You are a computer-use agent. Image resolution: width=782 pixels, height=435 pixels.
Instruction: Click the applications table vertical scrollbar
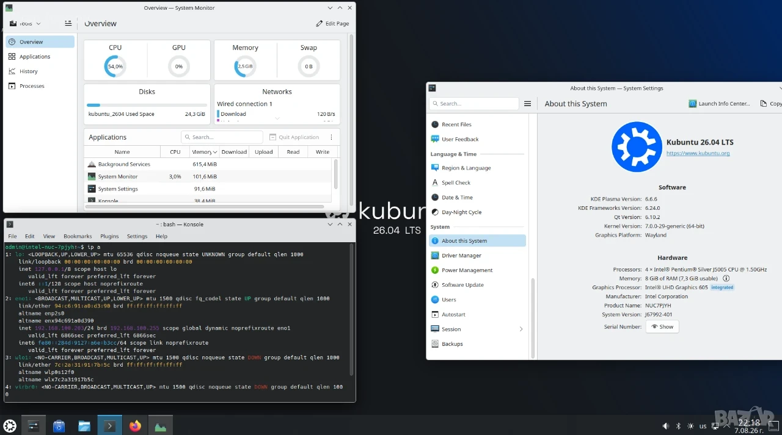tap(335, 173)
